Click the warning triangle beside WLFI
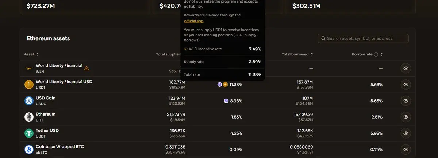Screen dimensions: 438x158 pyautogui.click(x=87, y=68)
